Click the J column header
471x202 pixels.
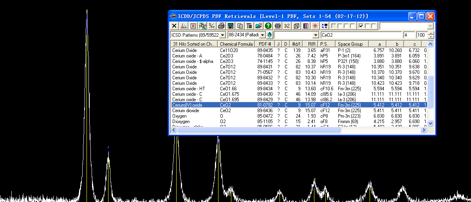(x=278, y=44)
